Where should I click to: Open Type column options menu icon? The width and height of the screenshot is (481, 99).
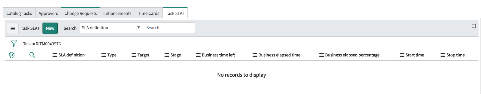coord(104,55)
